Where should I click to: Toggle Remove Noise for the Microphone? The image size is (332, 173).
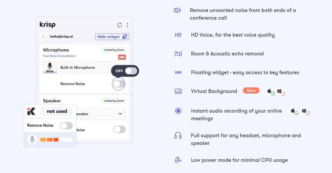[119, 84]
